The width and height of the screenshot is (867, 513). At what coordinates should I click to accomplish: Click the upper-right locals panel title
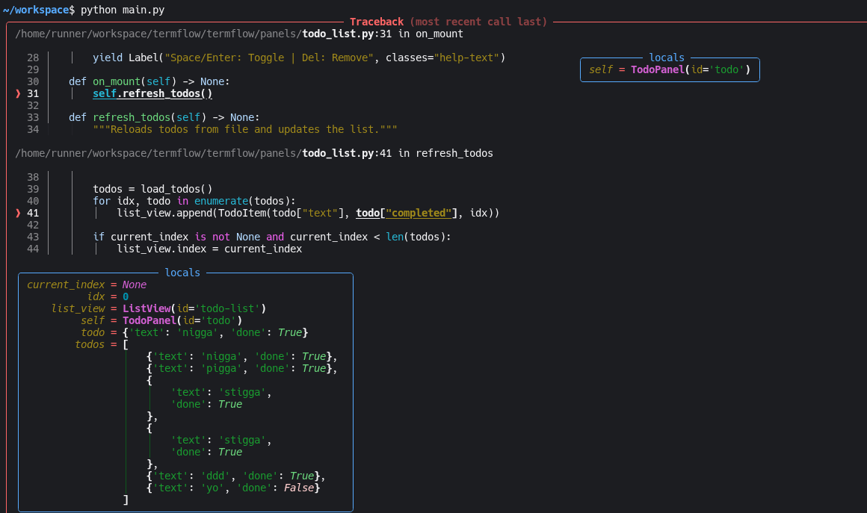667,57
